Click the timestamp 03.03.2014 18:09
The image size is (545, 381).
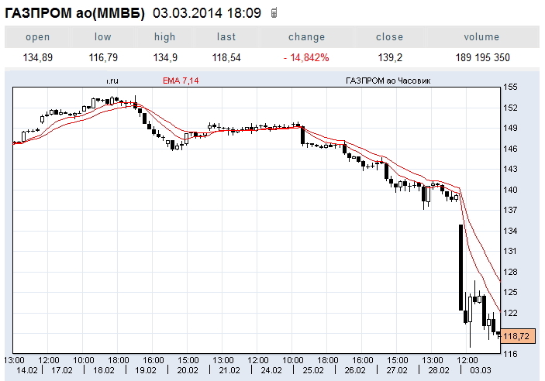(x=207, y=13)
